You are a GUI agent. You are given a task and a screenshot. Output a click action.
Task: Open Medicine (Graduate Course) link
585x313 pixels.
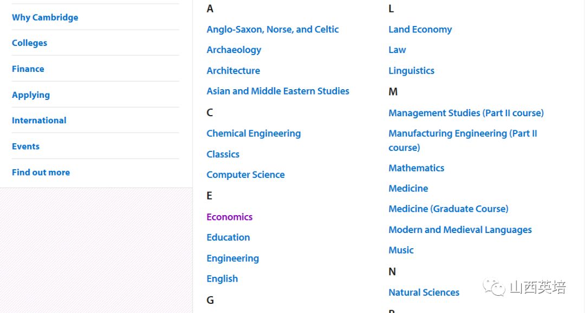tap(448, 209)
